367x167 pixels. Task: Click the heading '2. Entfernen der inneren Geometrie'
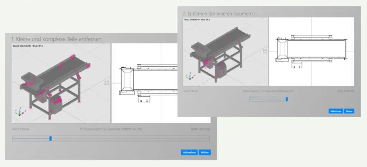click(219, 14)
